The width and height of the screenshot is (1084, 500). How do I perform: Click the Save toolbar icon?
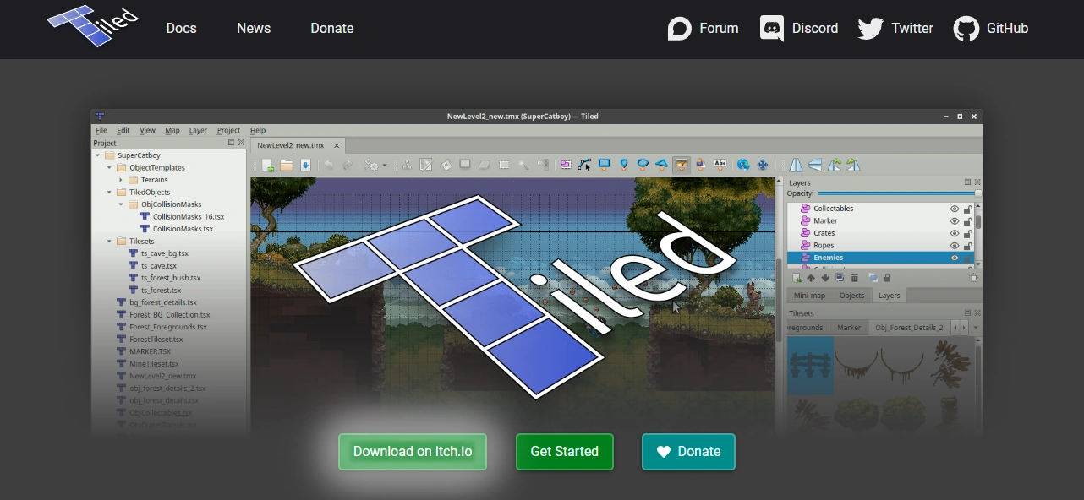tap(305, 165)
